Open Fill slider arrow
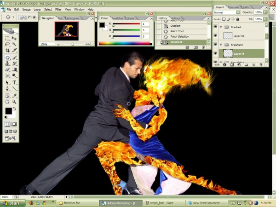This screenshot has width=276, height=207. click(x=265, y=19)
